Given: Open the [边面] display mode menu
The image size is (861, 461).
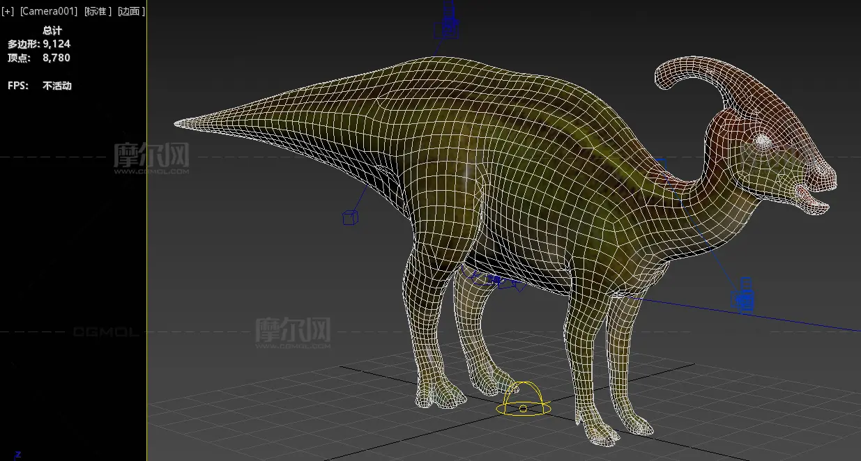Looking at the screenshot, I should [x=132, y=11].
